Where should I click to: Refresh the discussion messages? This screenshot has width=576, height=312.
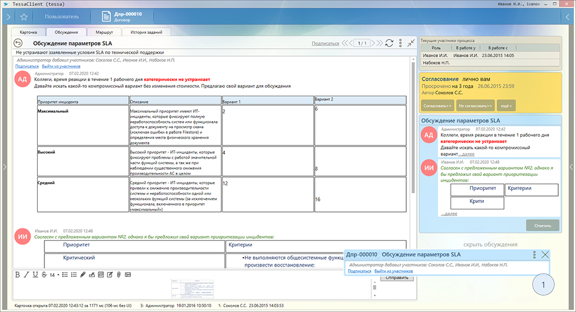click(x=389, y=43)
